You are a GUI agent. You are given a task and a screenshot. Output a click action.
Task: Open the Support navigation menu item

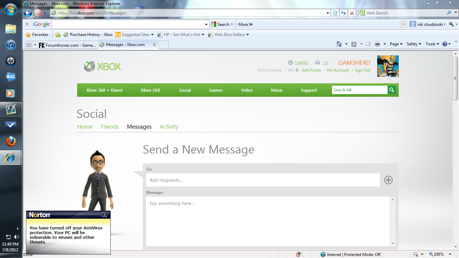tap(309, 90)
